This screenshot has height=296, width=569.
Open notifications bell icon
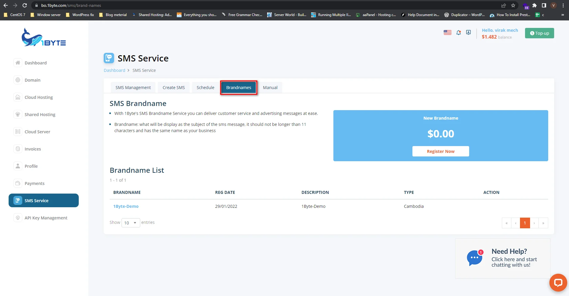tap(458, 33)
